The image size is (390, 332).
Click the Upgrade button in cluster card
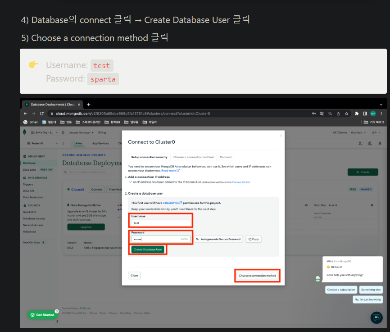pyautogui.click(x=86, y=227)
